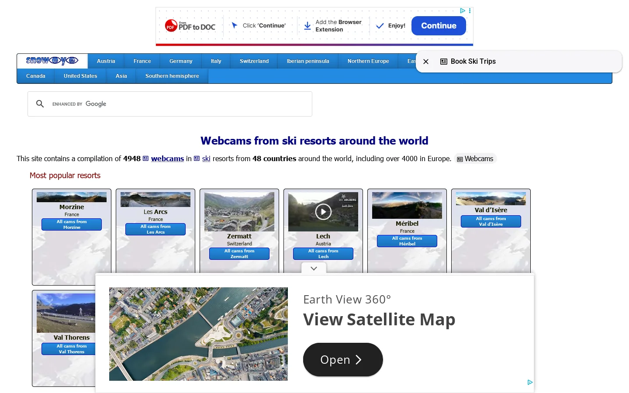Click the PDF to DOC logo
Screen dimensions: 629x393
(x=190, y=26)
